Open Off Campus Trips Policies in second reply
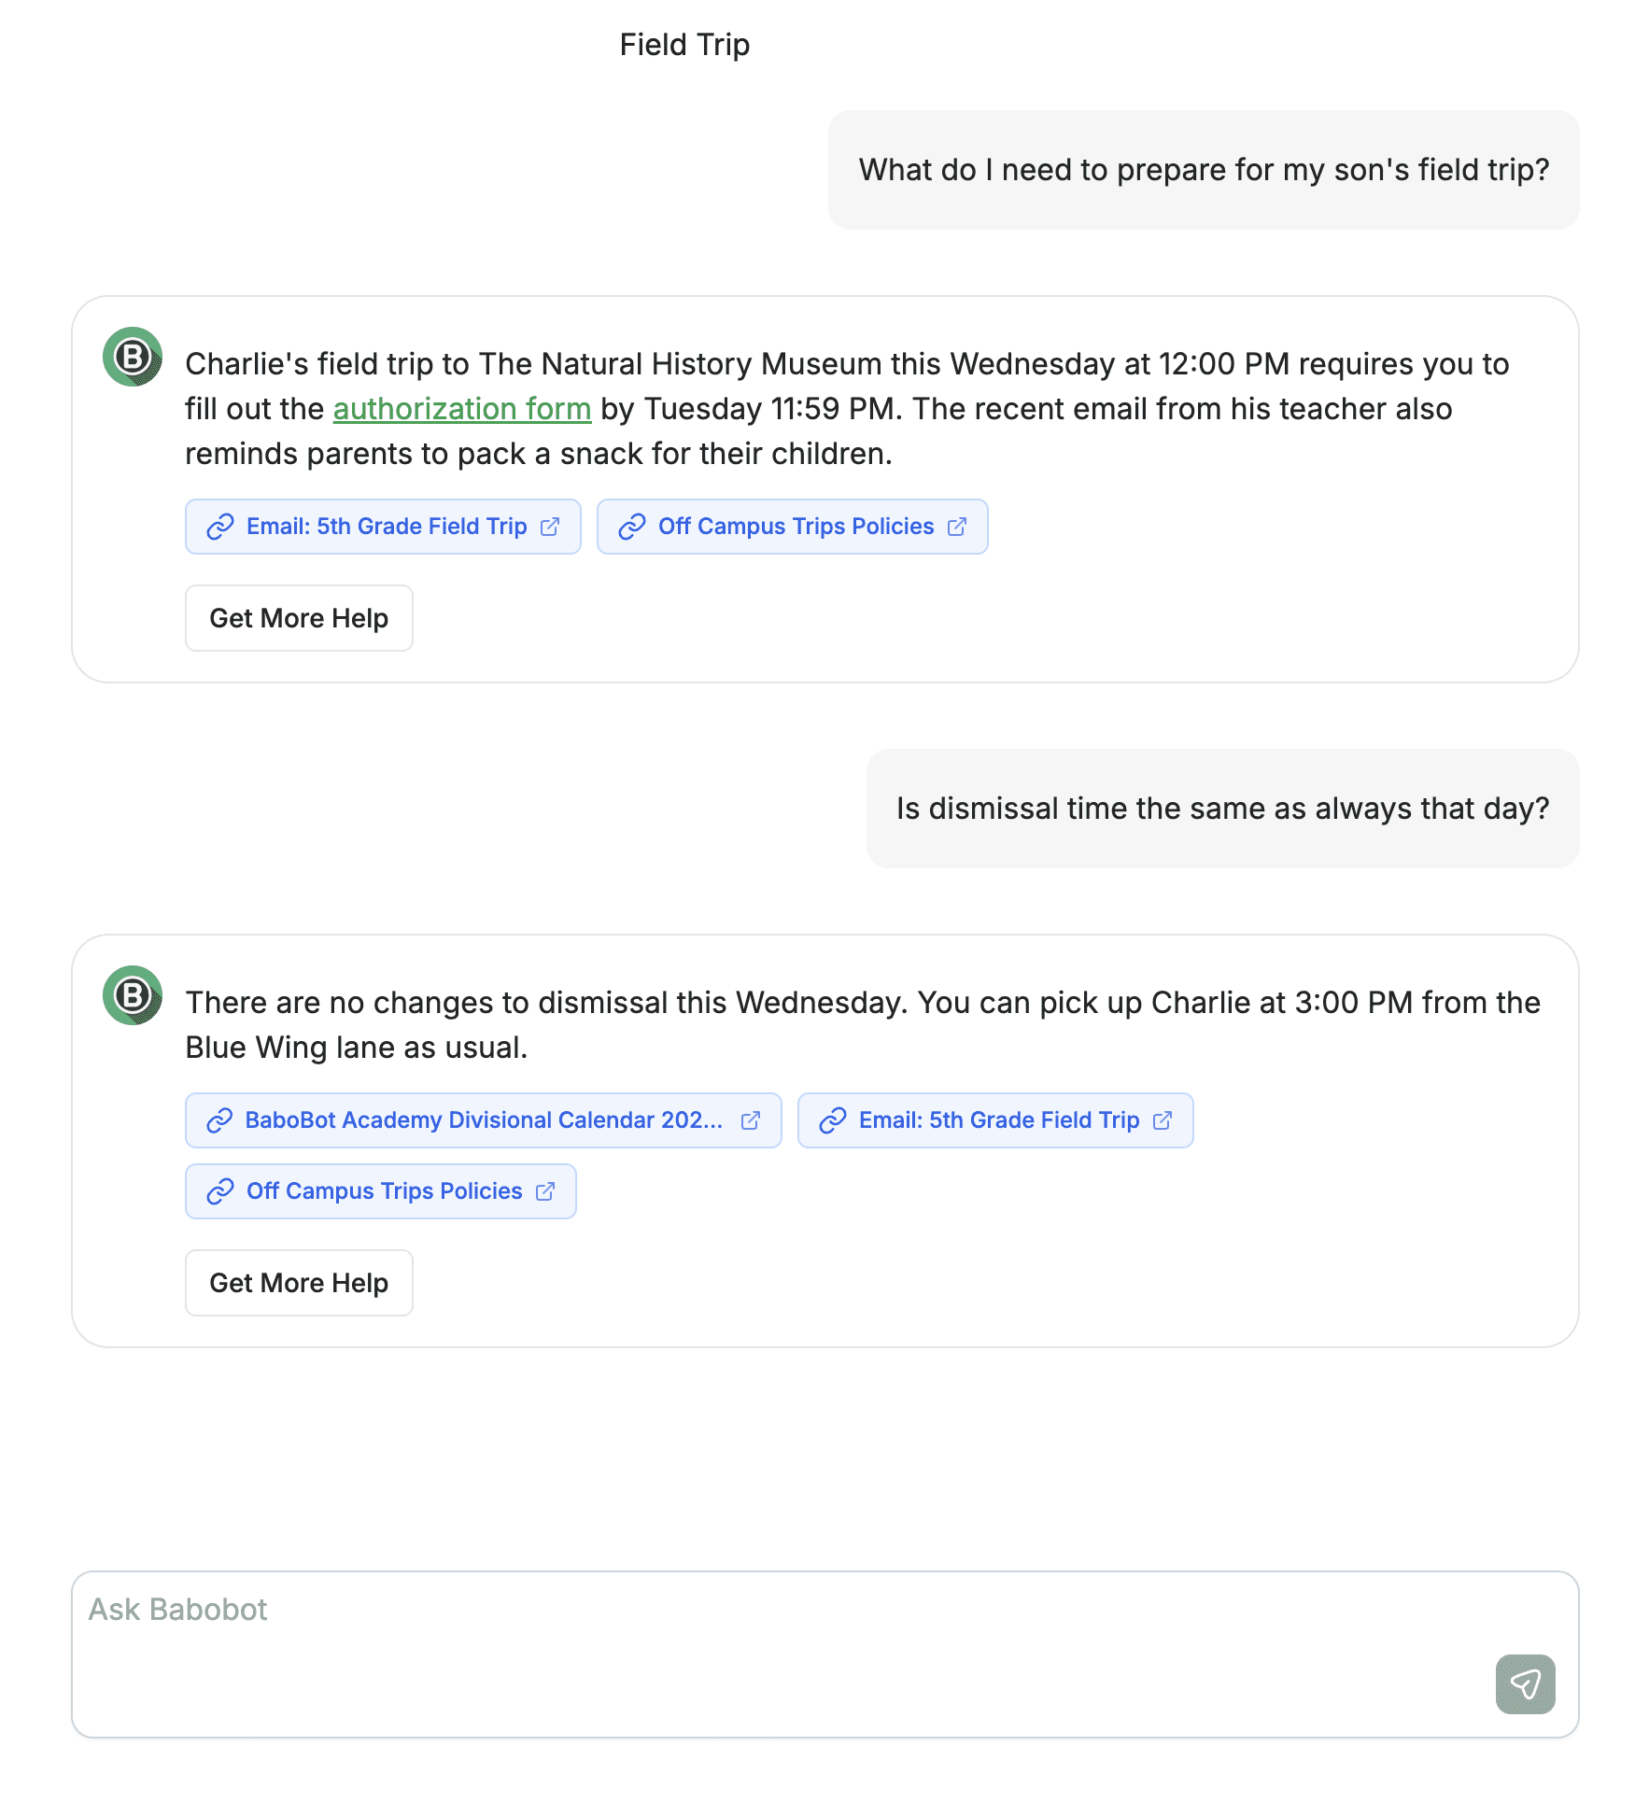1649x1802 pixels. [x=384, y=1191]
